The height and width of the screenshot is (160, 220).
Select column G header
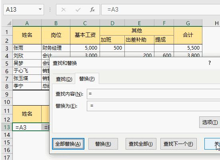point(188,23)
